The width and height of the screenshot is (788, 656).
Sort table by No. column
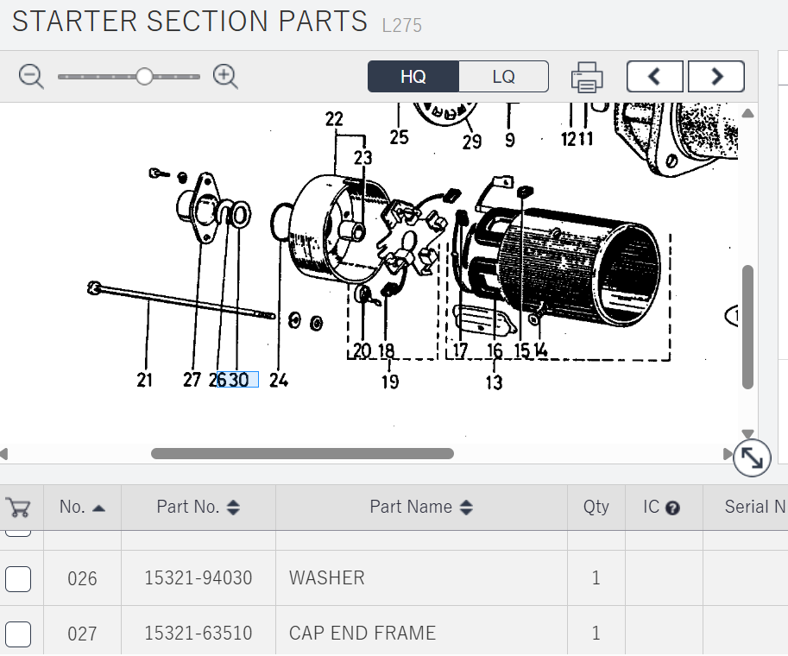click(82, 507)
